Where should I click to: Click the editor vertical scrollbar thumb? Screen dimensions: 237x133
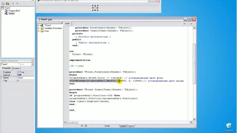tap(194, 64)
